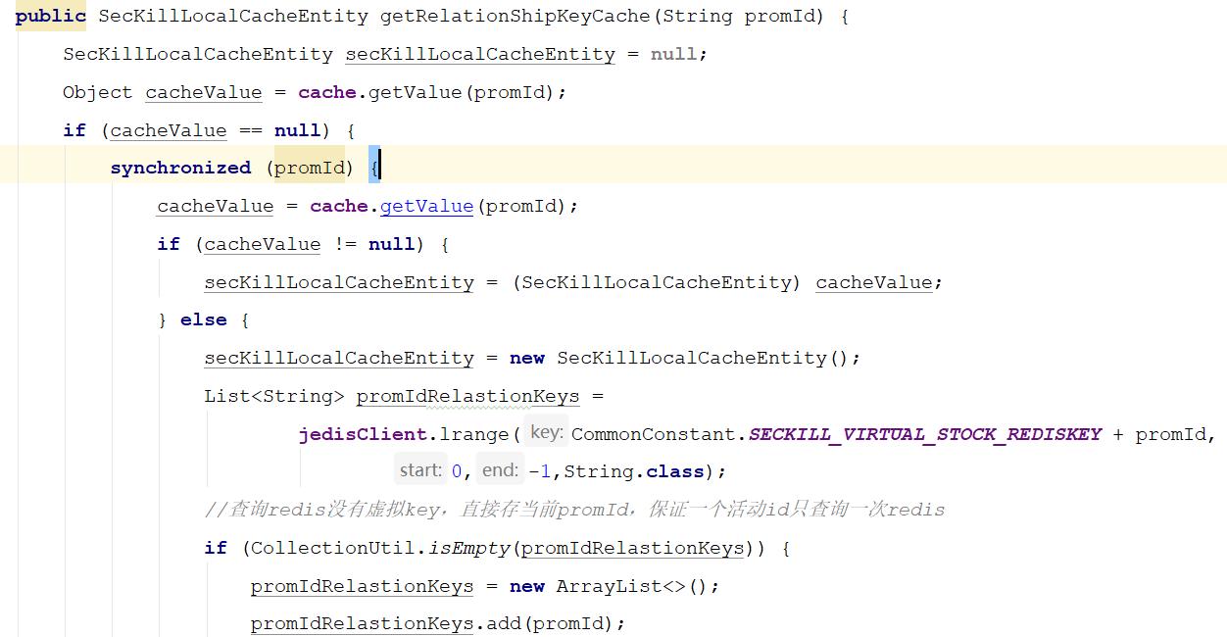Click the bold 'cache' field on the Object line
The image size is (1227, 637).
point(327,92)
